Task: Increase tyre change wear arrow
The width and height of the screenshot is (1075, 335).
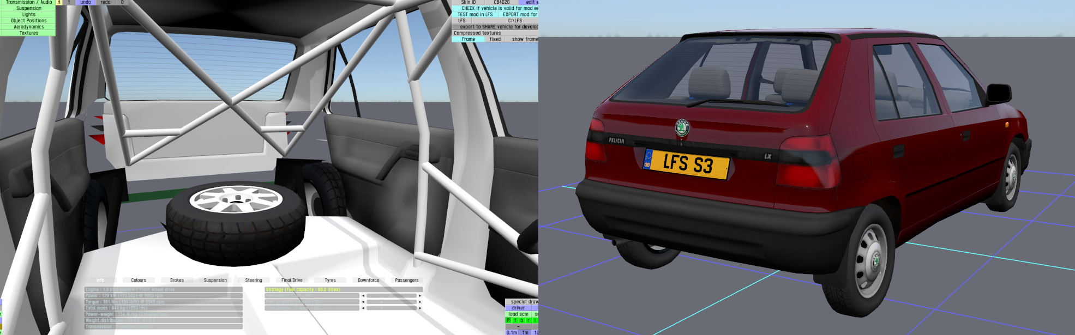Action: point(420,308)
